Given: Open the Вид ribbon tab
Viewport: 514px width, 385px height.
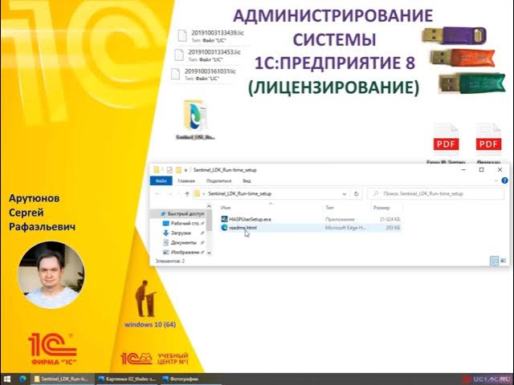Looking at the screenshot, I should (247, 180).
